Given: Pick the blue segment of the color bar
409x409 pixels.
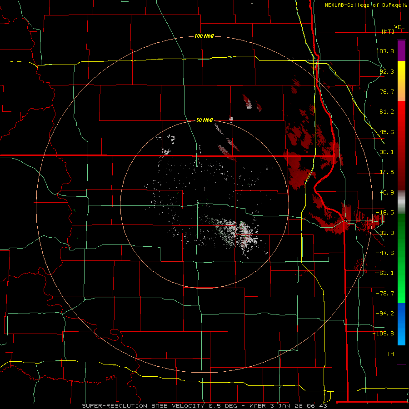Looking at the screenshot, I should pos(401,324).
